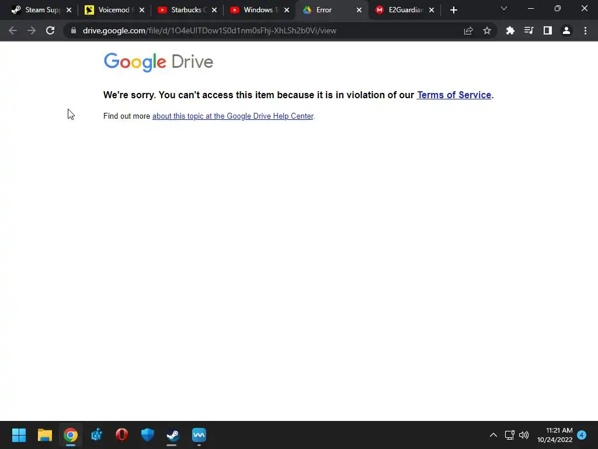
Task: Go back to the previous page
Action: [x=13, y=30]
